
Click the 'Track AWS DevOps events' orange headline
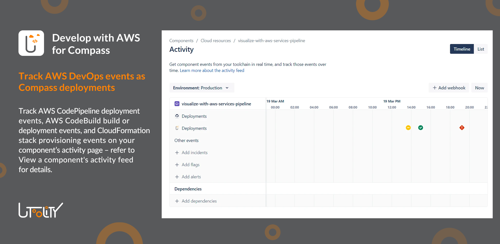click(x=82, y=82)
